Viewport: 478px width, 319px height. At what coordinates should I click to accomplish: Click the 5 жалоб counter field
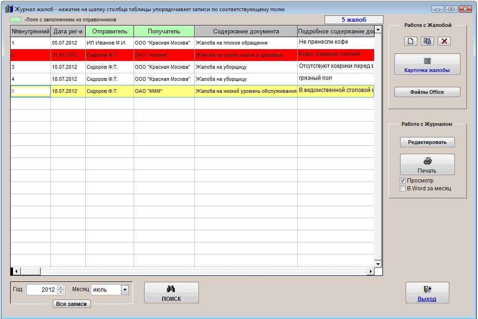click(x=354, y=20)
